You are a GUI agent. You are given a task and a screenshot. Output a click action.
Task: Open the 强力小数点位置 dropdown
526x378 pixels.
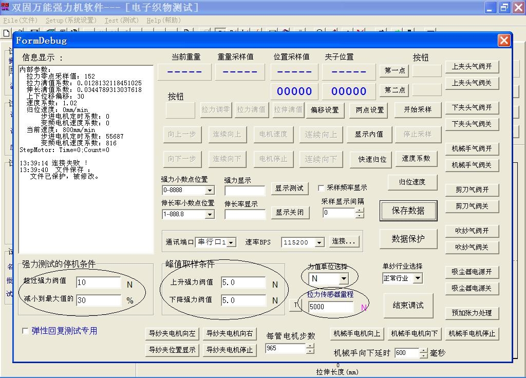click(209, 190)
